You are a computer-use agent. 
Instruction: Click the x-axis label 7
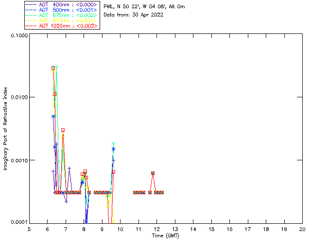(66, 229)
